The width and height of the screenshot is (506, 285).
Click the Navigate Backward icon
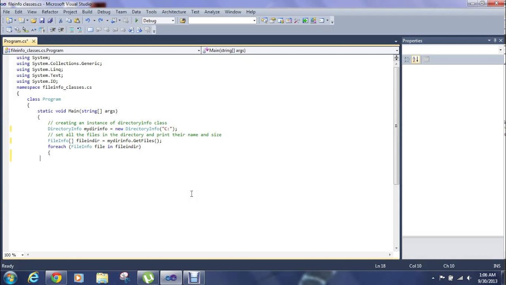click(114, 21)
